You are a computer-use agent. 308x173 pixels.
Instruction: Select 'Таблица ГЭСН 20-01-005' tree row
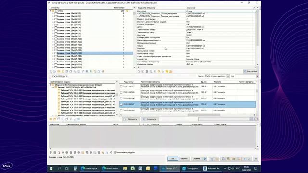click(88, 102)
